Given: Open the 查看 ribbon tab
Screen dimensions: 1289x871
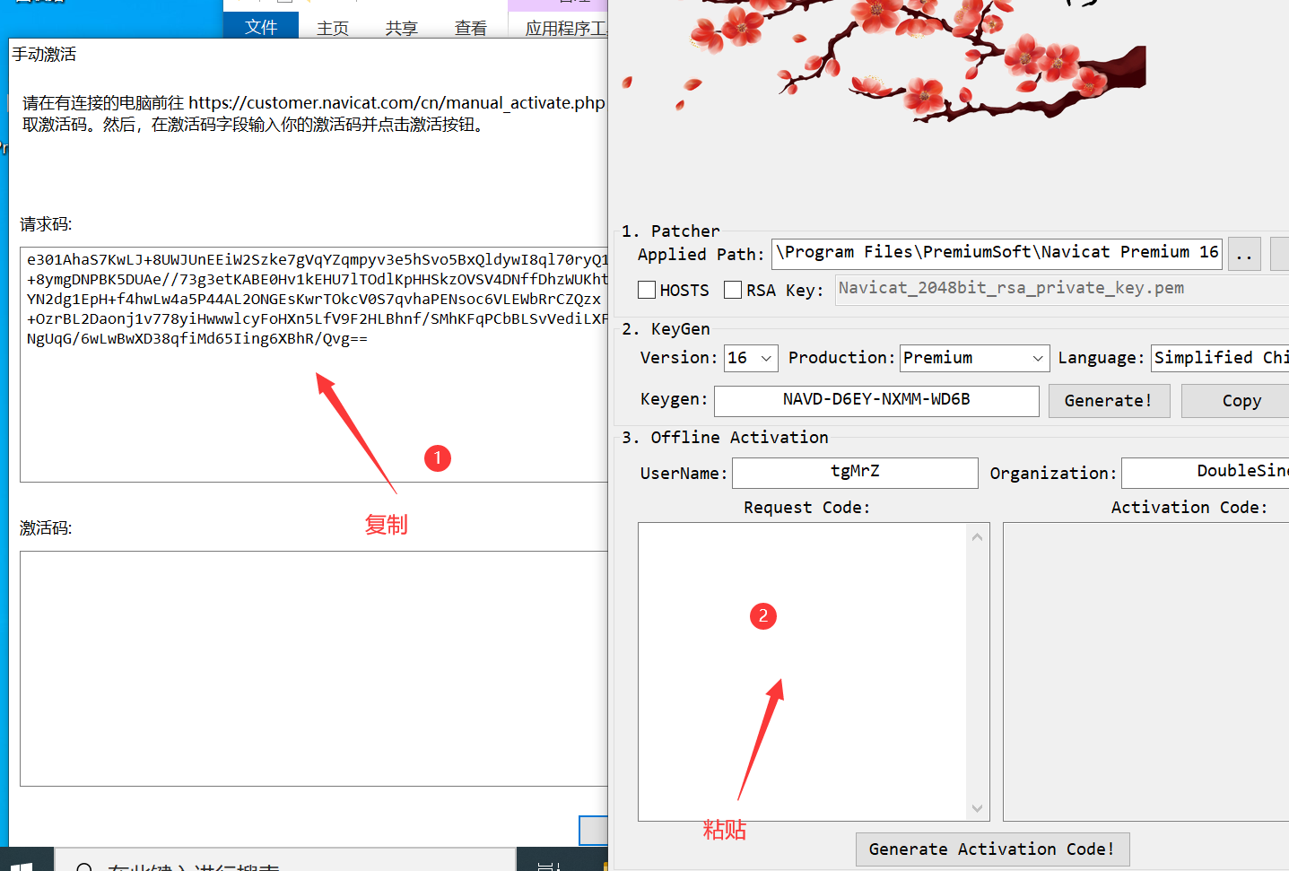Looking at the screenshot, I should 470,28.
